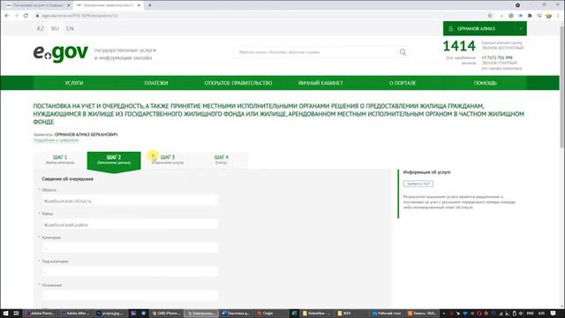Switch site language to EN
This screenshot has width=565, height=318.
(70, 28)
